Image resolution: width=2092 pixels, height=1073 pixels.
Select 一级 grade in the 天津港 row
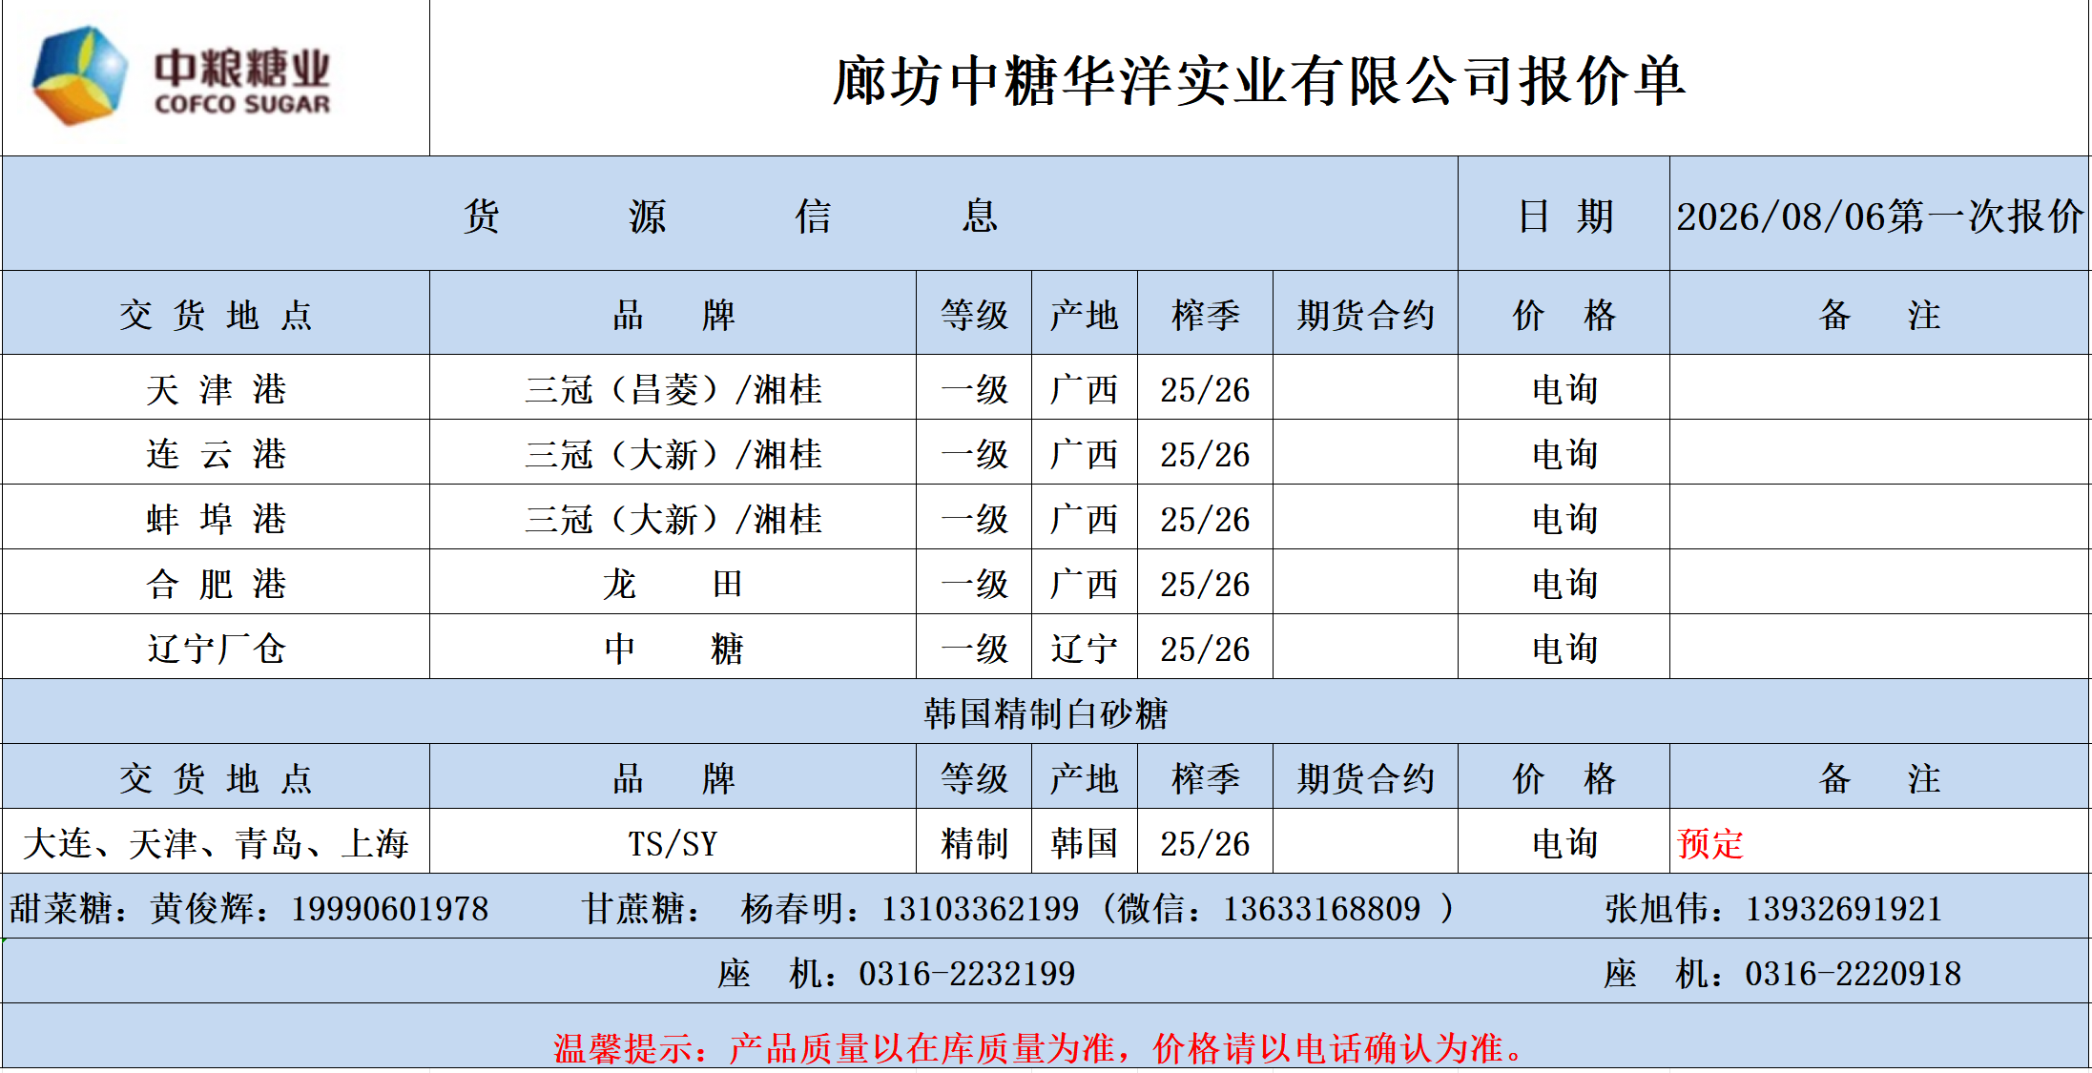tap(974, 388)
